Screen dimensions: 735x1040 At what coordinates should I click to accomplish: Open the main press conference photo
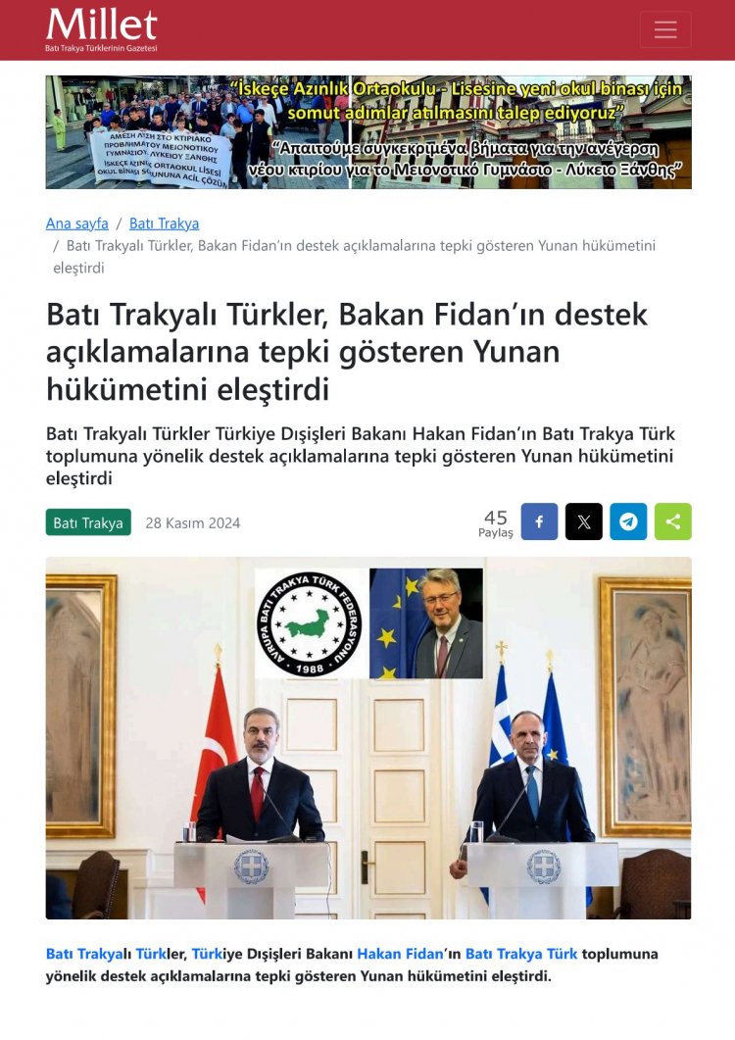368,737
